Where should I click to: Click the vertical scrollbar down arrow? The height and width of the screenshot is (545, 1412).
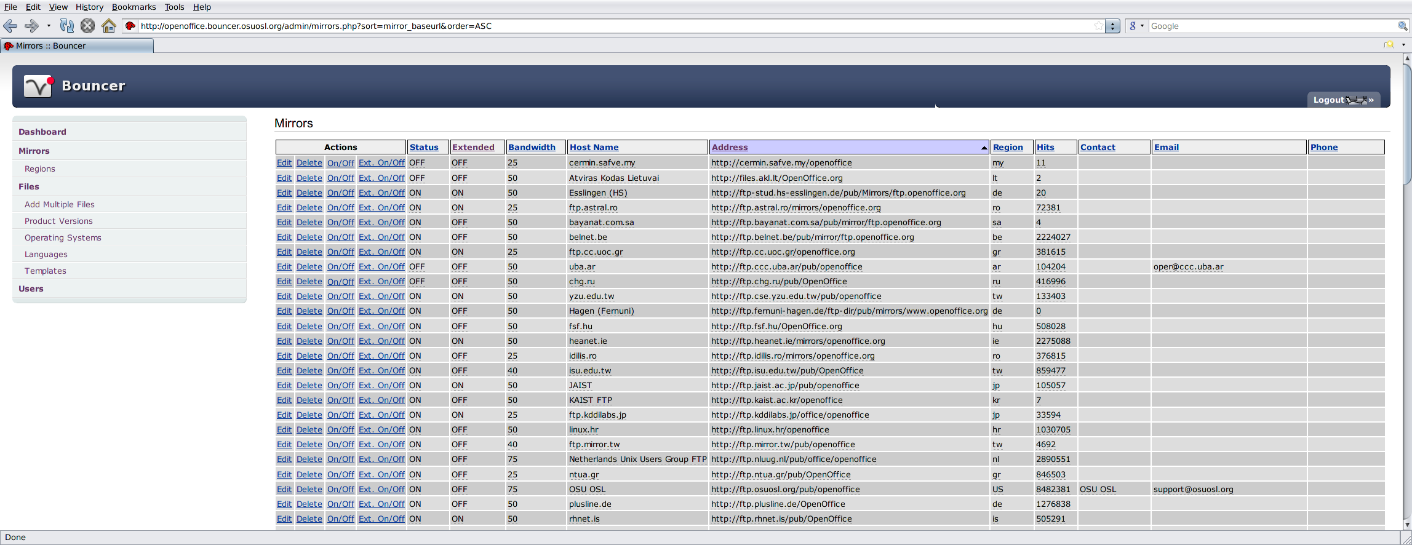click(x=1406, y=525)
